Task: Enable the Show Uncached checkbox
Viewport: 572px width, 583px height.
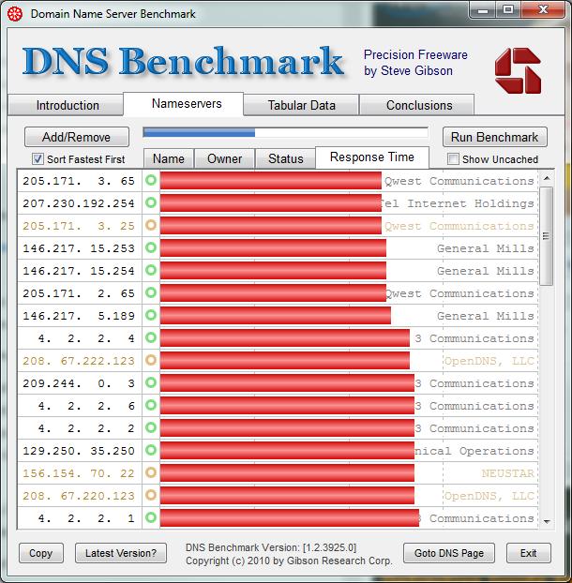Action: (453, 159)
